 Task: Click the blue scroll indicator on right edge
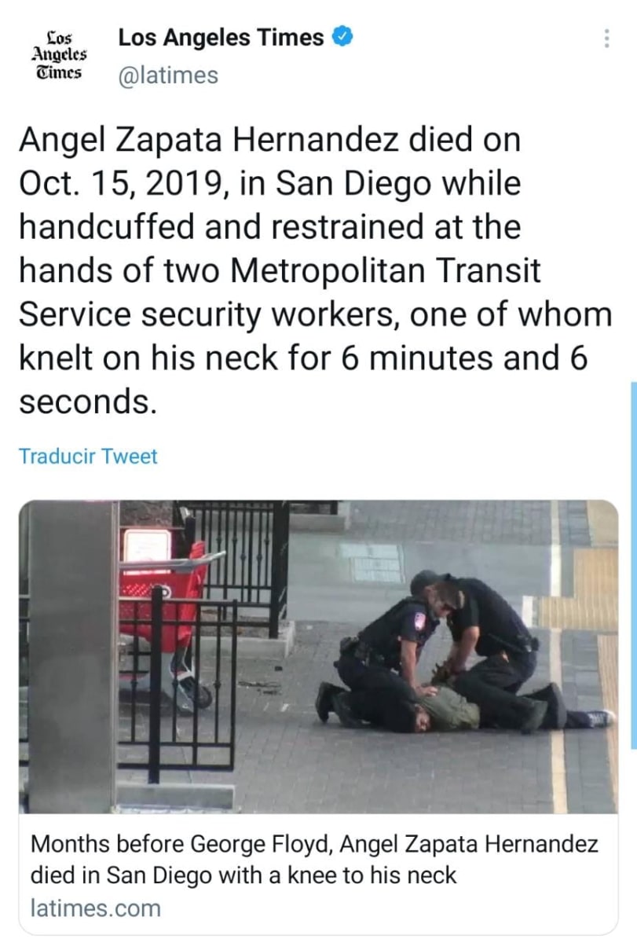tap(634, 566)
